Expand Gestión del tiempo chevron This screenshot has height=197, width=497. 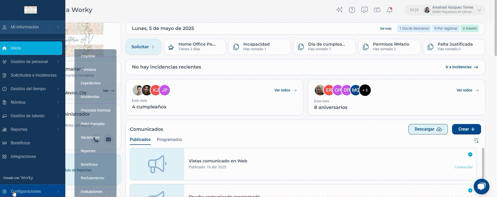click(58, 89)
